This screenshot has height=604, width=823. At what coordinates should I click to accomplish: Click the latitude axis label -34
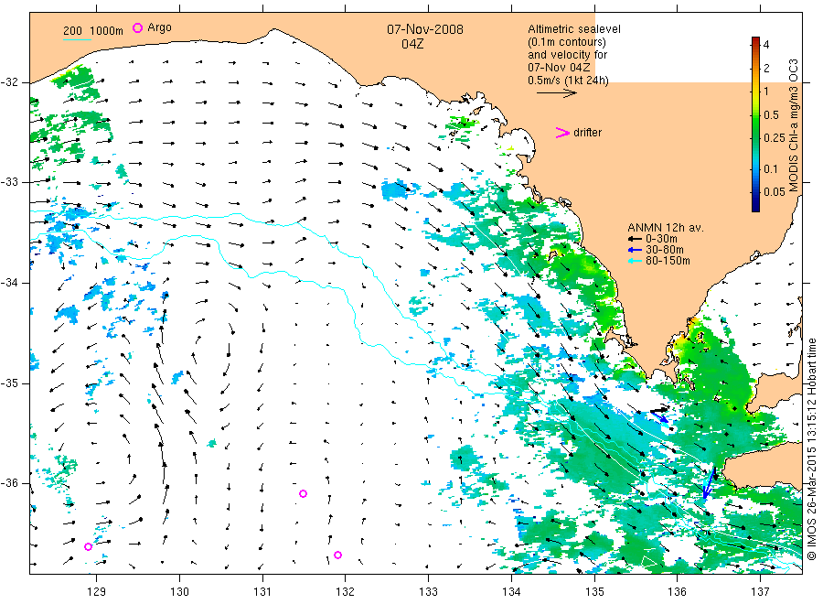point(9,283)
